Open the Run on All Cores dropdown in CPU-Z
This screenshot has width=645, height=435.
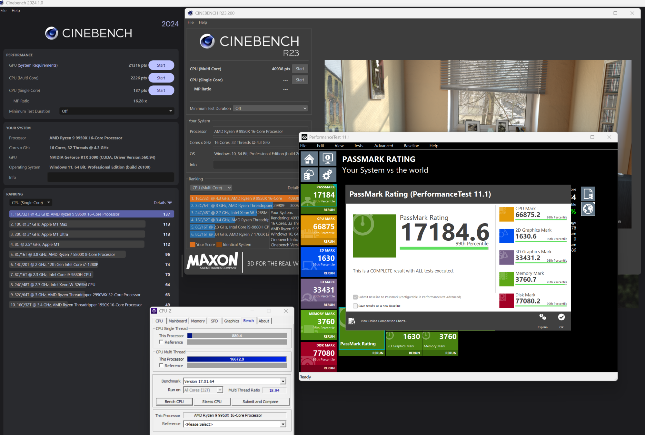[x=203, y=390]
